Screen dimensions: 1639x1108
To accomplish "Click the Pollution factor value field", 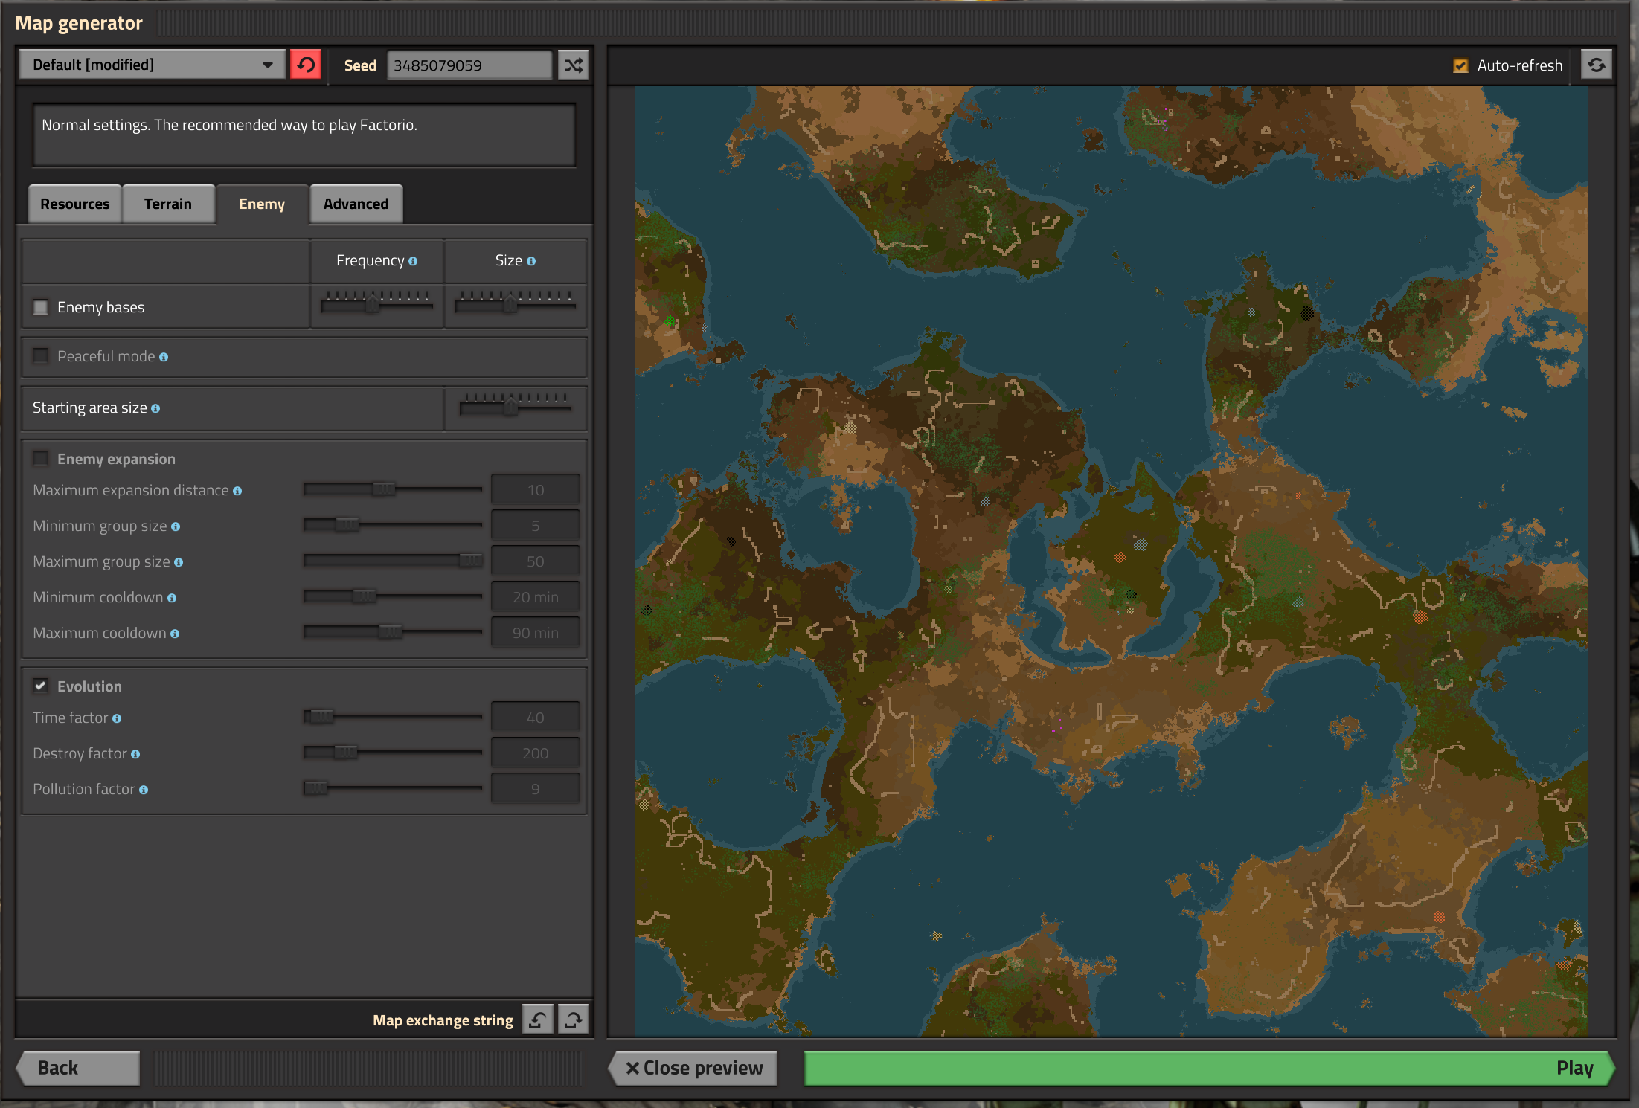I will tap(536, 789).
